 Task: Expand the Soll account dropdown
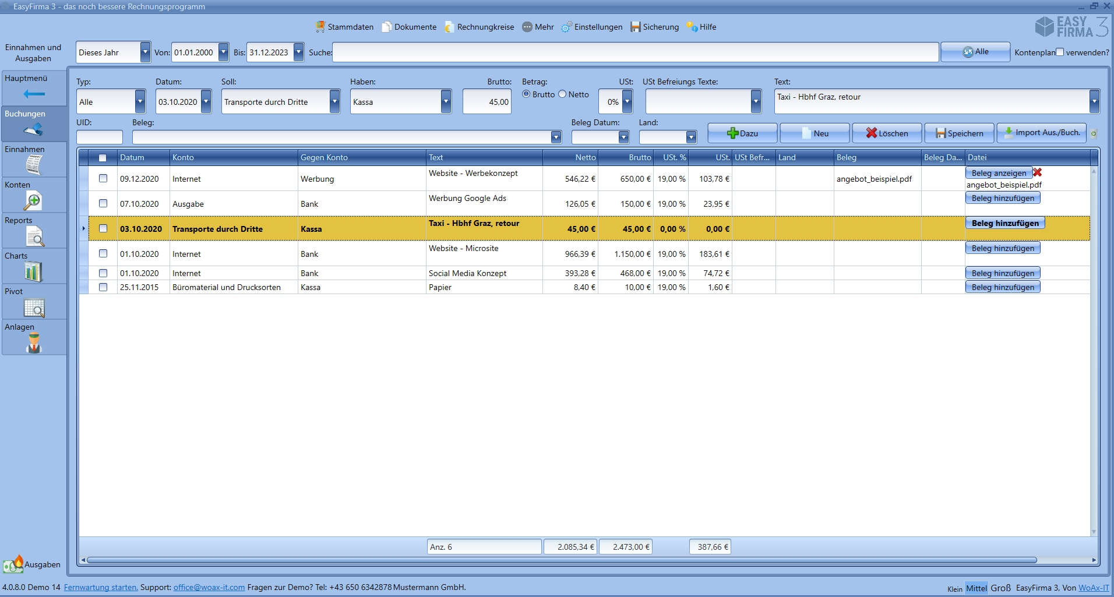(x=334, y=101)
